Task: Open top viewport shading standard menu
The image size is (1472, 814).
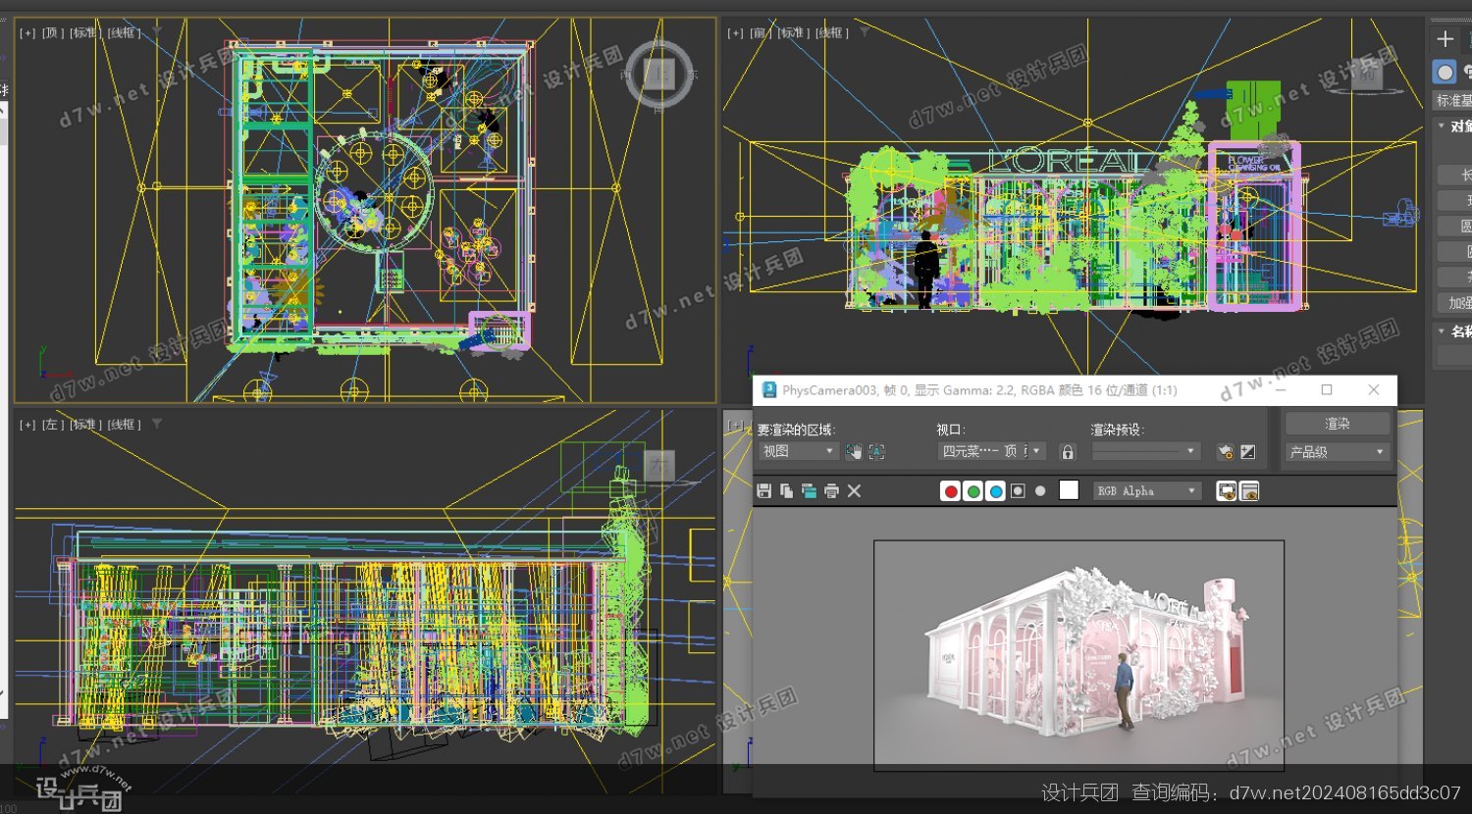Action: click(x=84, y=32)
